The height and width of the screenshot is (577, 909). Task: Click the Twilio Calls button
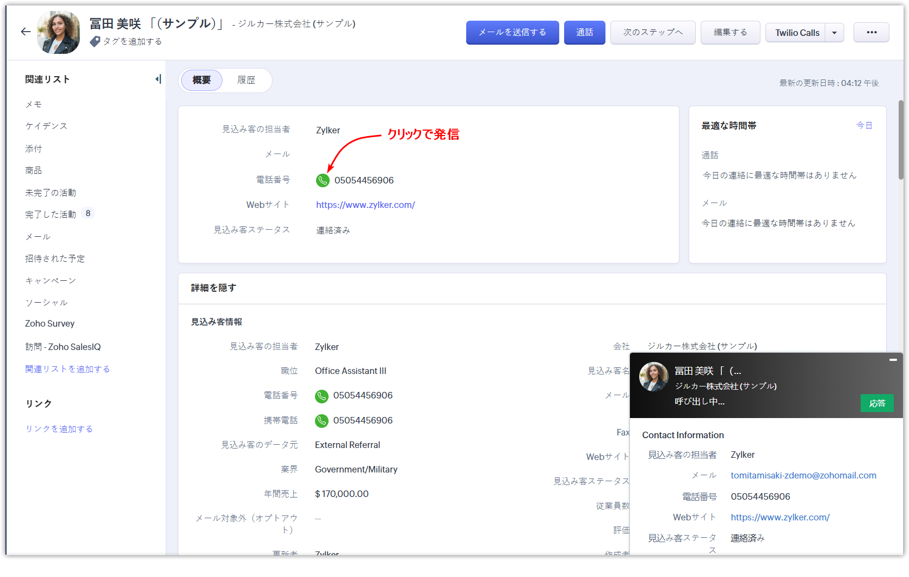pyautogui.click(x=797, y=33)
